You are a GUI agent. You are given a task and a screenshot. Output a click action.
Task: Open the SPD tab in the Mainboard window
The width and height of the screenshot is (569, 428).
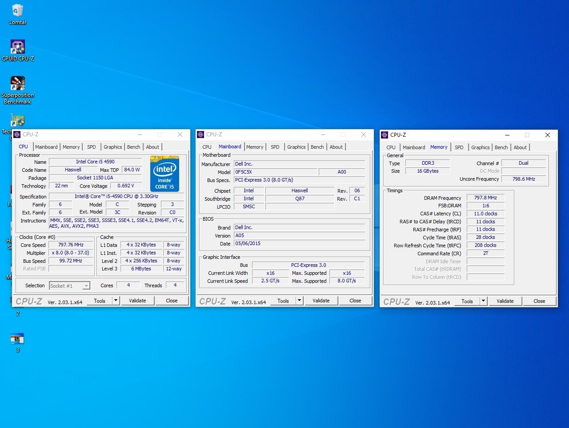(x=275, y=147)
